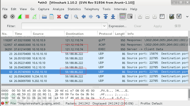
Task: Restart the current capture
Action: (x=34, y=16)
